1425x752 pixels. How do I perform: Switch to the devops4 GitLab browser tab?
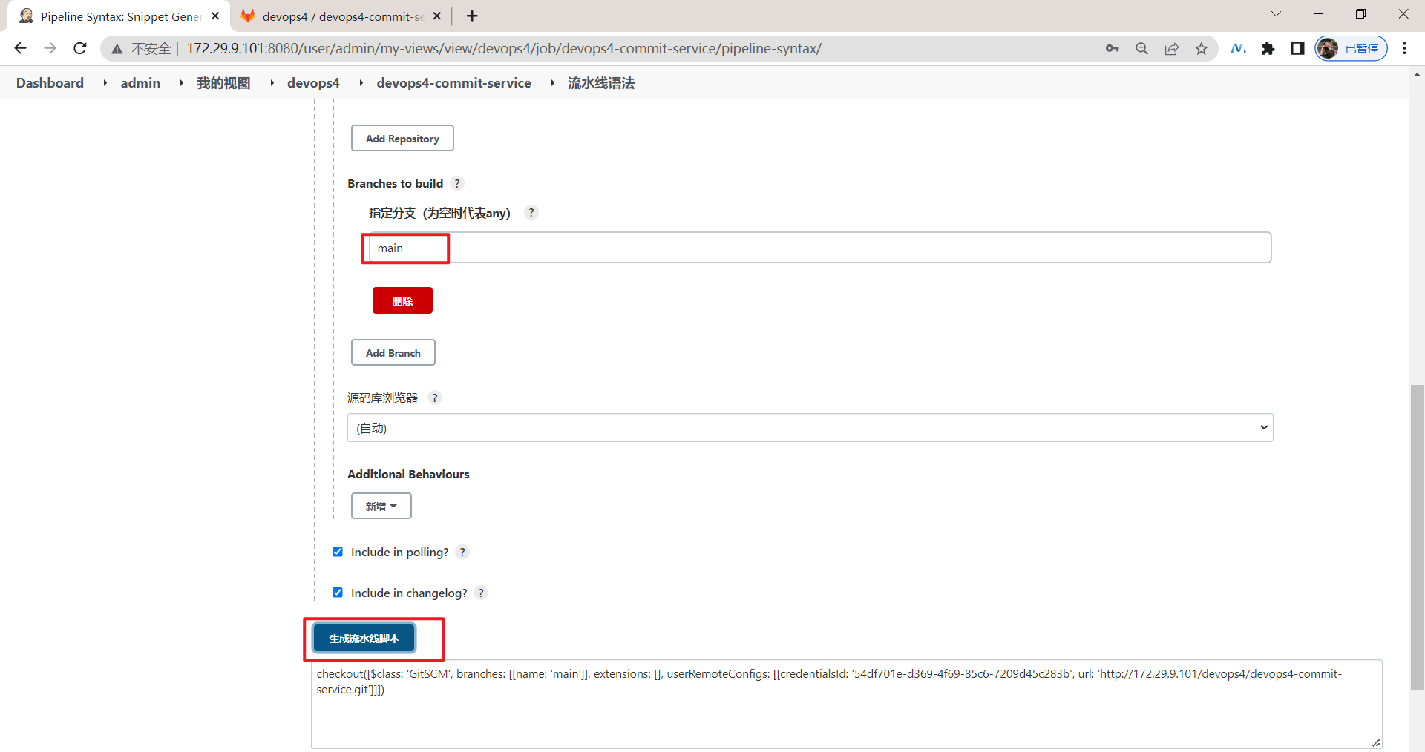click(341, 16)
